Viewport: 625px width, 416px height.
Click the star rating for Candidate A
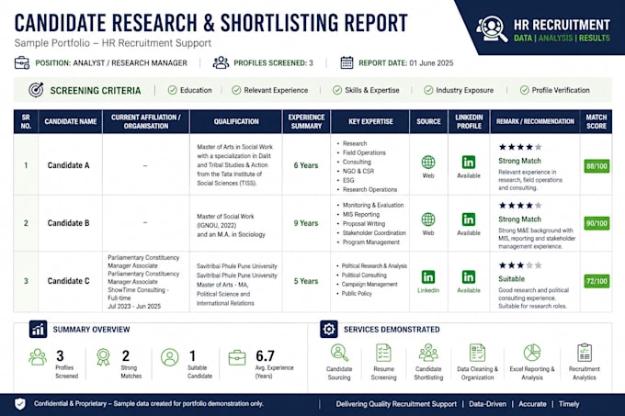coord(520,147)
